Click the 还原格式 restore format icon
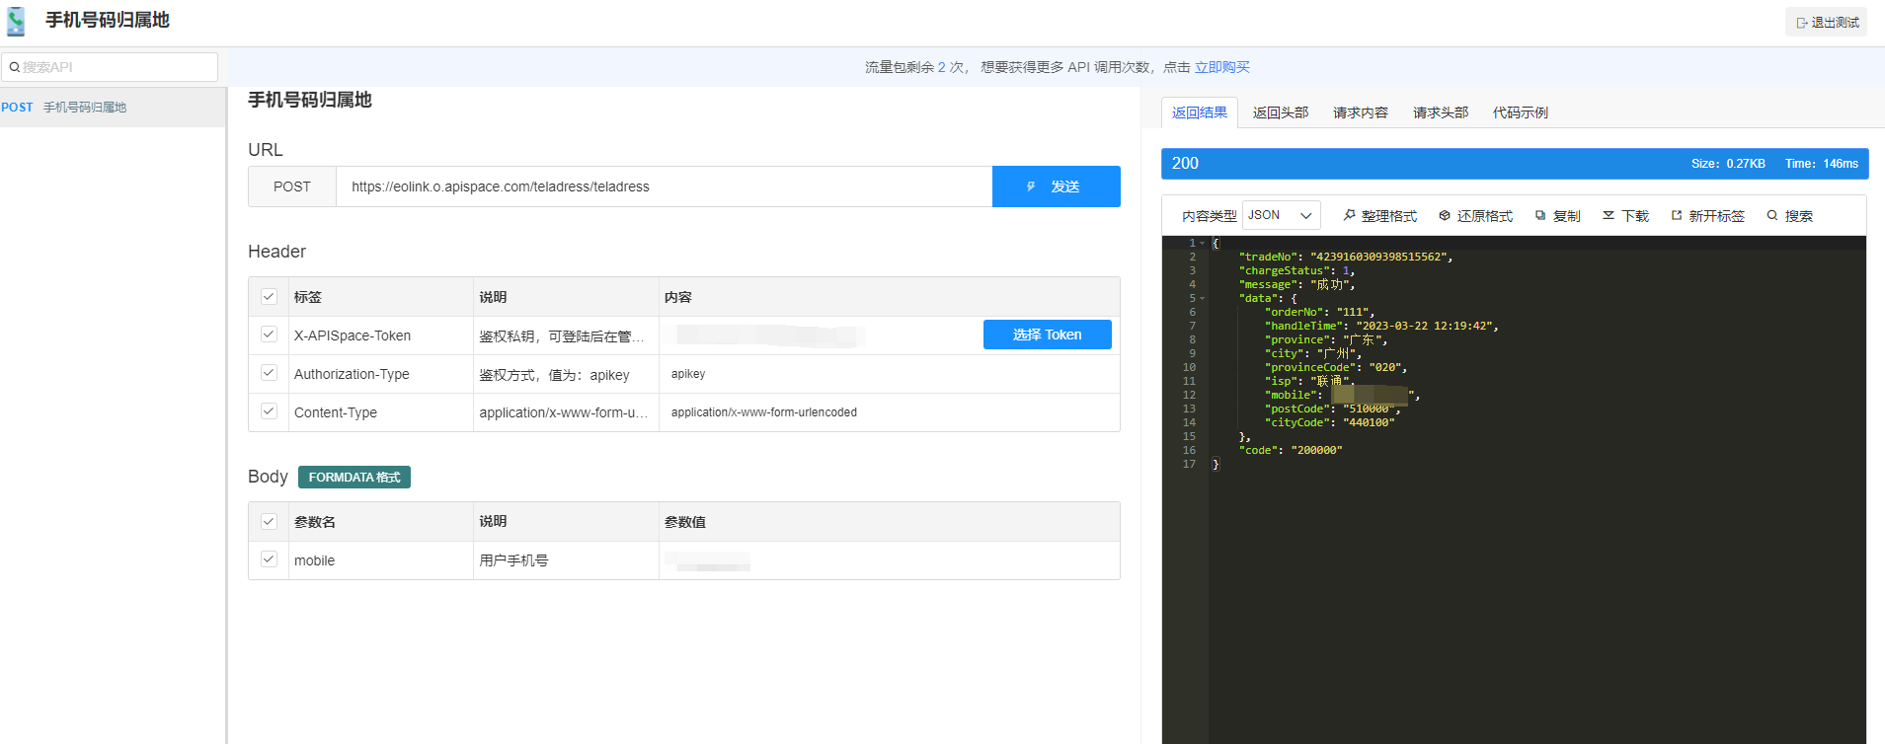 click(1445, 215)
